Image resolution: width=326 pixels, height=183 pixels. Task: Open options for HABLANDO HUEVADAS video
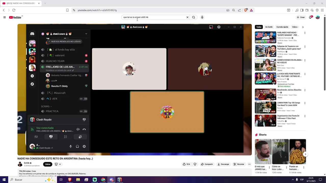coord(305,33)
